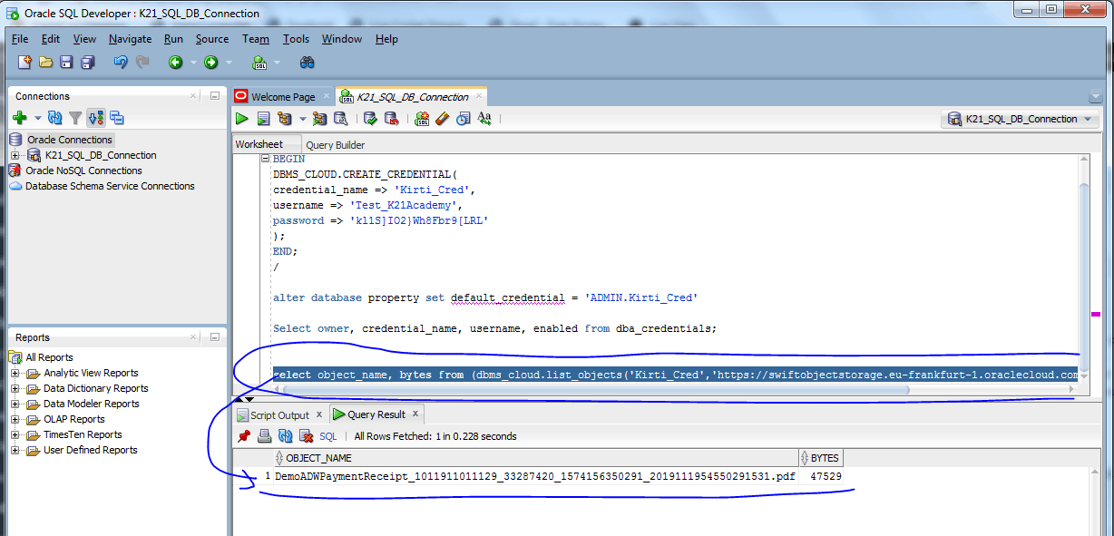Click the Rollback icon
The image size is (1114, 536).
point(391,119)
